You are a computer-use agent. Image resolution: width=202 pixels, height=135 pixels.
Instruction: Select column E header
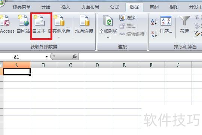(x=124, y=65)
